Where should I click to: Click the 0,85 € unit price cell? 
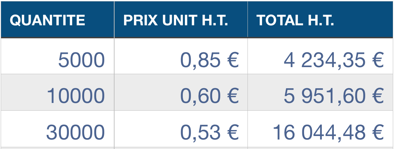coord(209,60)
